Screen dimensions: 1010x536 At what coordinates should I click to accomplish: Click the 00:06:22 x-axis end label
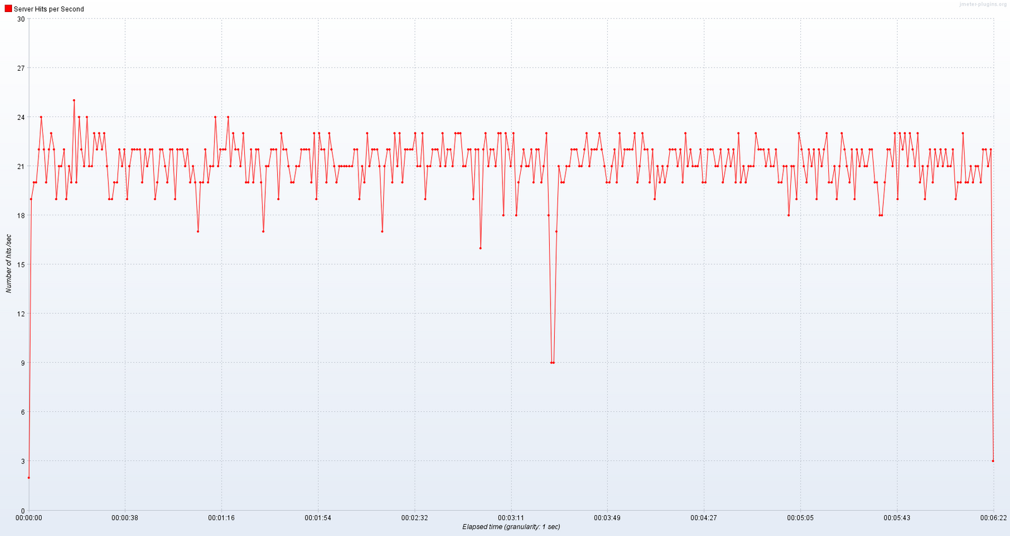point(993,518)
